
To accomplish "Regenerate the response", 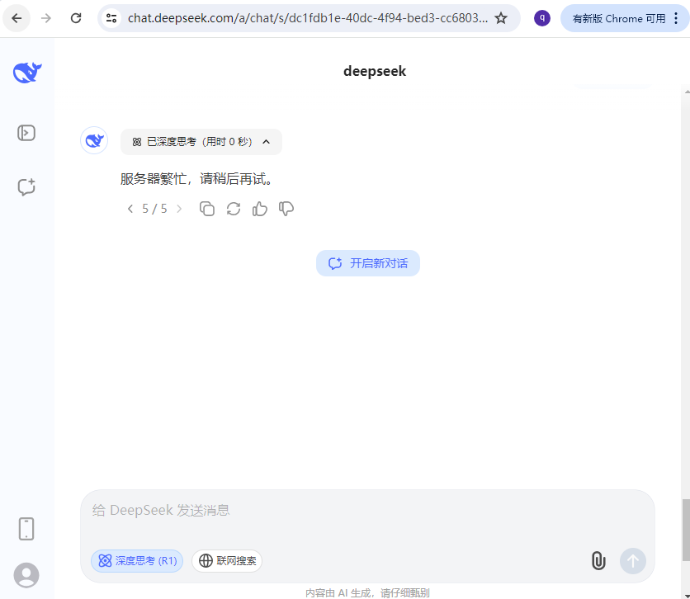I will 234,209.
